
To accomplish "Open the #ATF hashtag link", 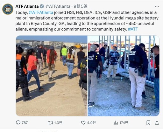I will (133, 29).
